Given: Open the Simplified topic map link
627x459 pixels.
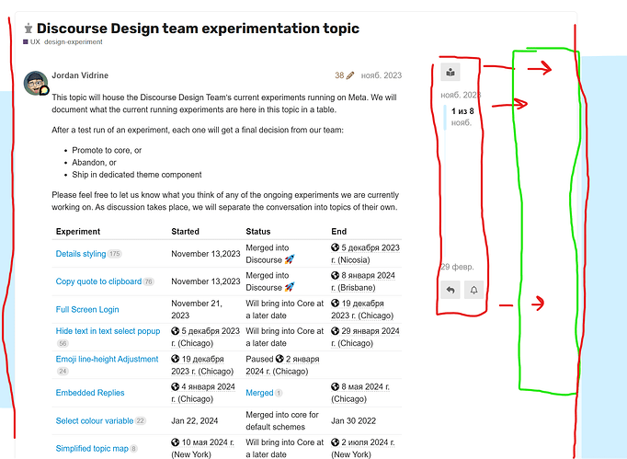Looking at the screenshot, I should (x=92, y=448).
